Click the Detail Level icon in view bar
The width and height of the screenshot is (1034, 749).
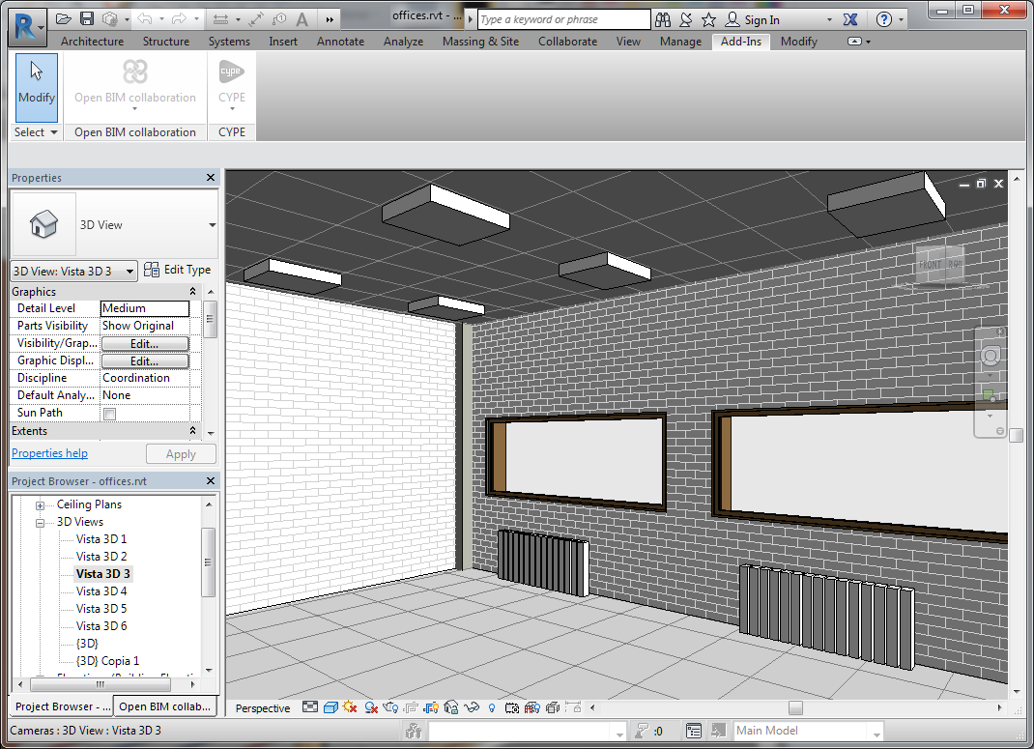pos(309,708)
